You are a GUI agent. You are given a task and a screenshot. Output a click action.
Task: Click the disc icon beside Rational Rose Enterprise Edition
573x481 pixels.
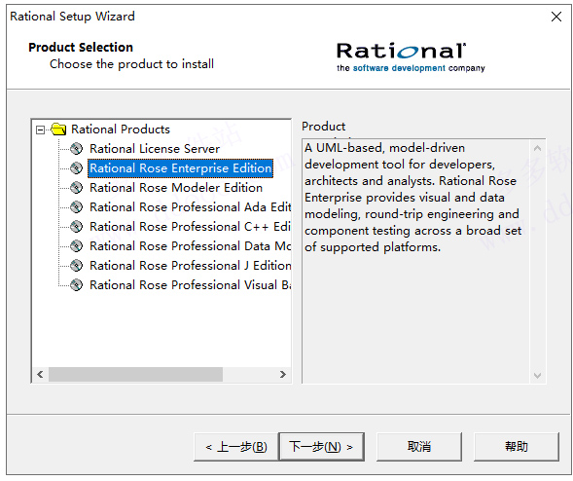tap(77, 168)
